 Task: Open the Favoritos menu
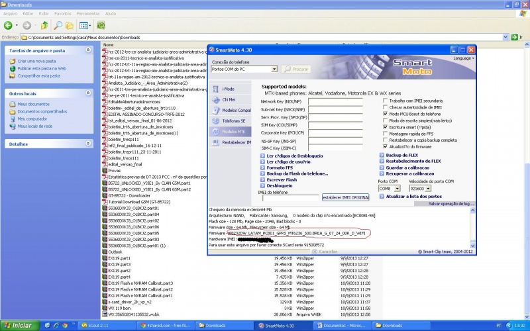click(x=63, y=14)
